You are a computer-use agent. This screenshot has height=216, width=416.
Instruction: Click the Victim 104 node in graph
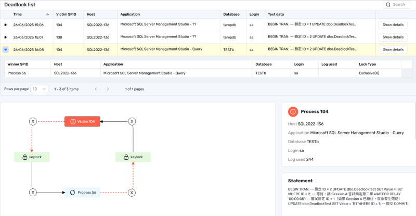[82, 121]
